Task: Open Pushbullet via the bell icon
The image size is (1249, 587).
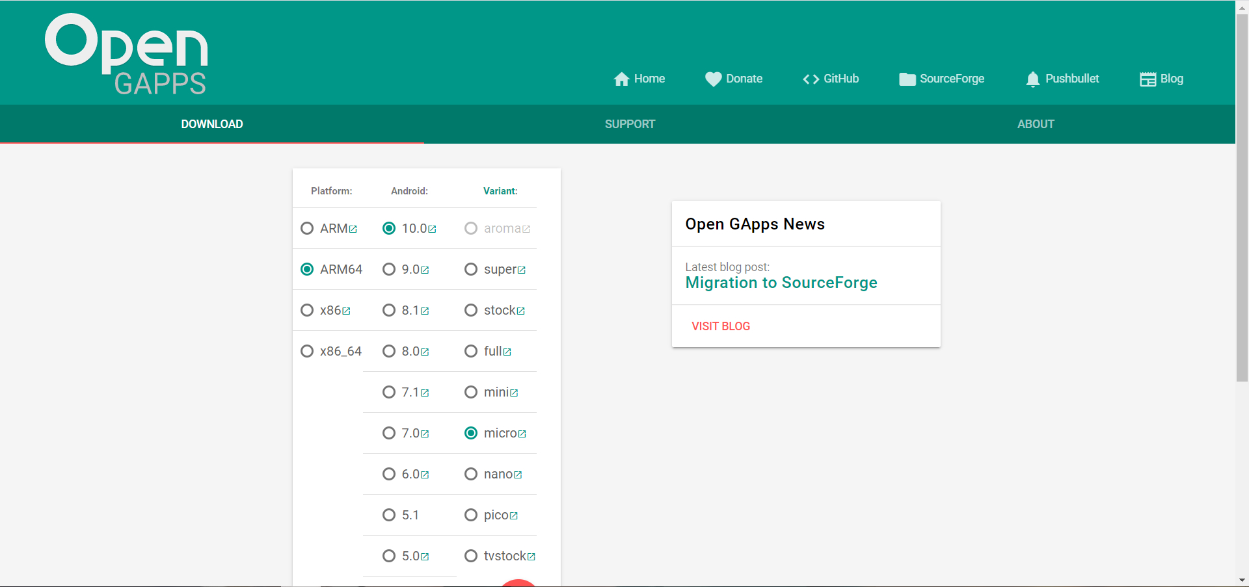Action: [1033, 79]
